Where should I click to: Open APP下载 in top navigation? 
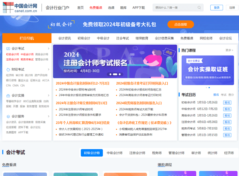click(x=139, y=8)
